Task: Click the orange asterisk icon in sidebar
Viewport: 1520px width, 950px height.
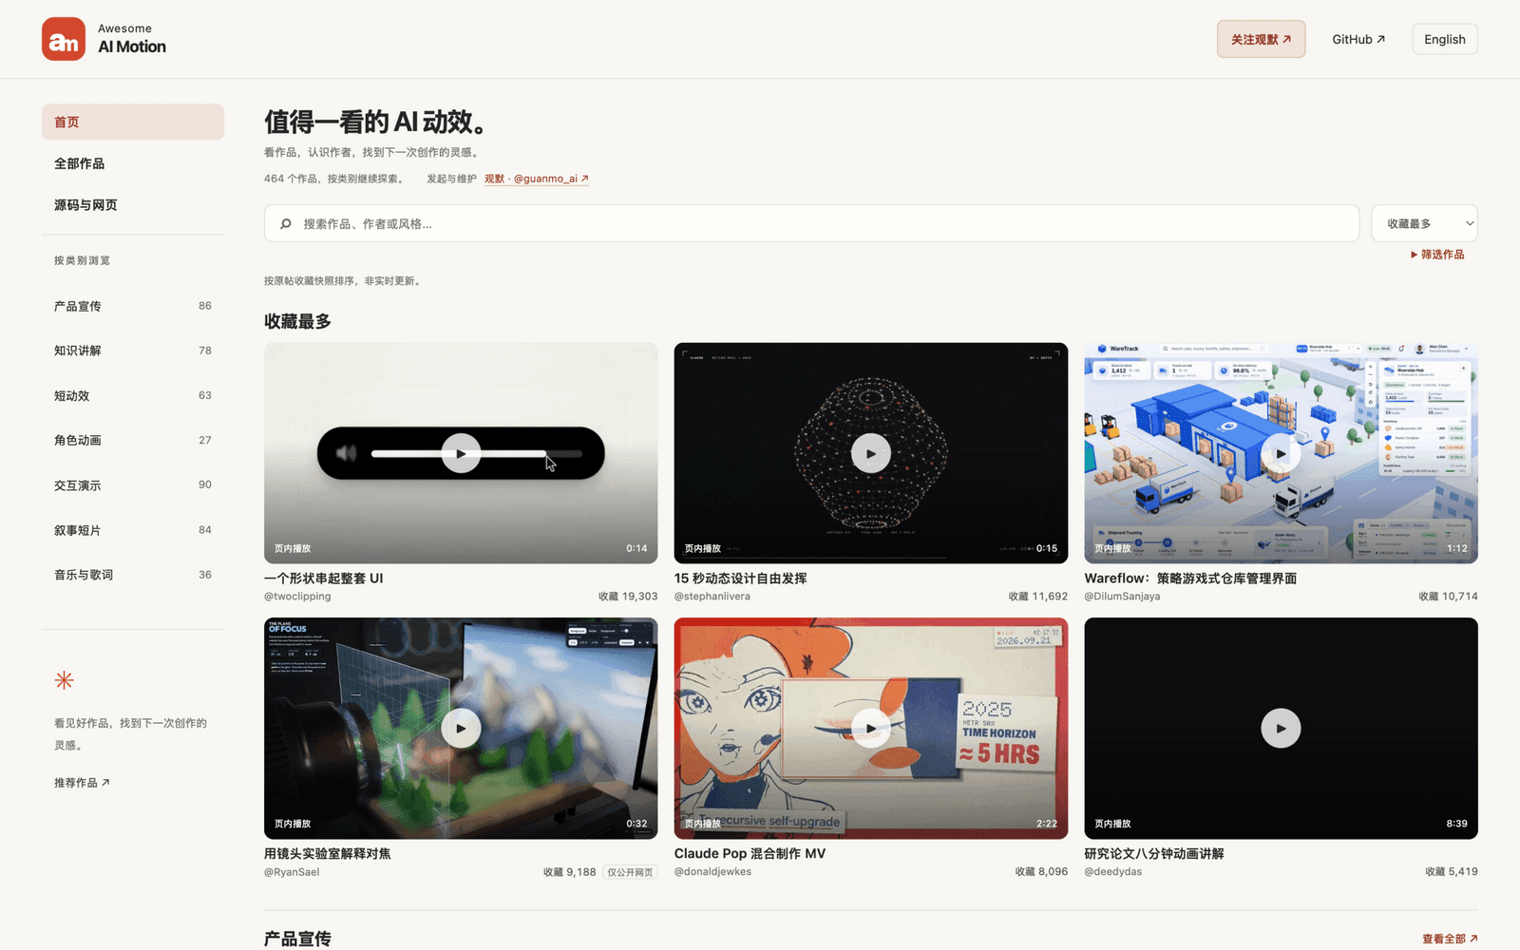Action: [64, 680]
